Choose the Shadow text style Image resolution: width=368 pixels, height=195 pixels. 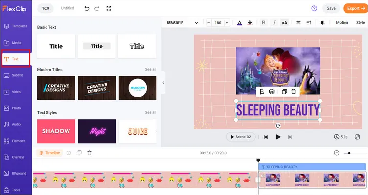[56, 131]
